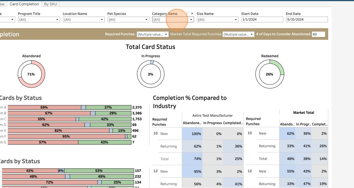
Task: Expand the Location Name filter
Action: tap(84, 20)
